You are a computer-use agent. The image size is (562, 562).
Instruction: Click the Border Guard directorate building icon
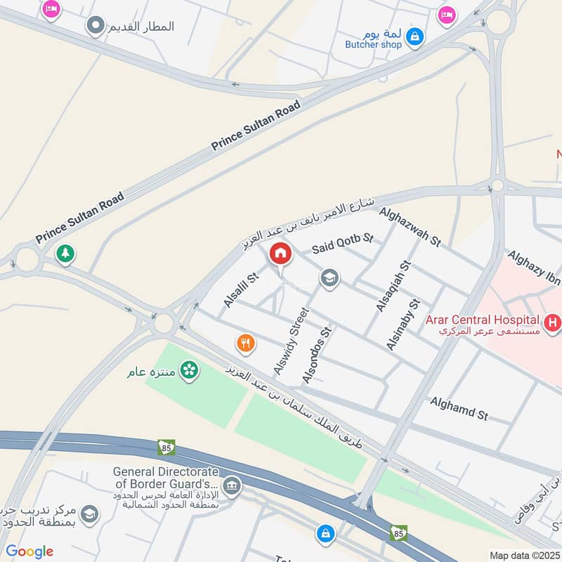[x=232, y=487]
